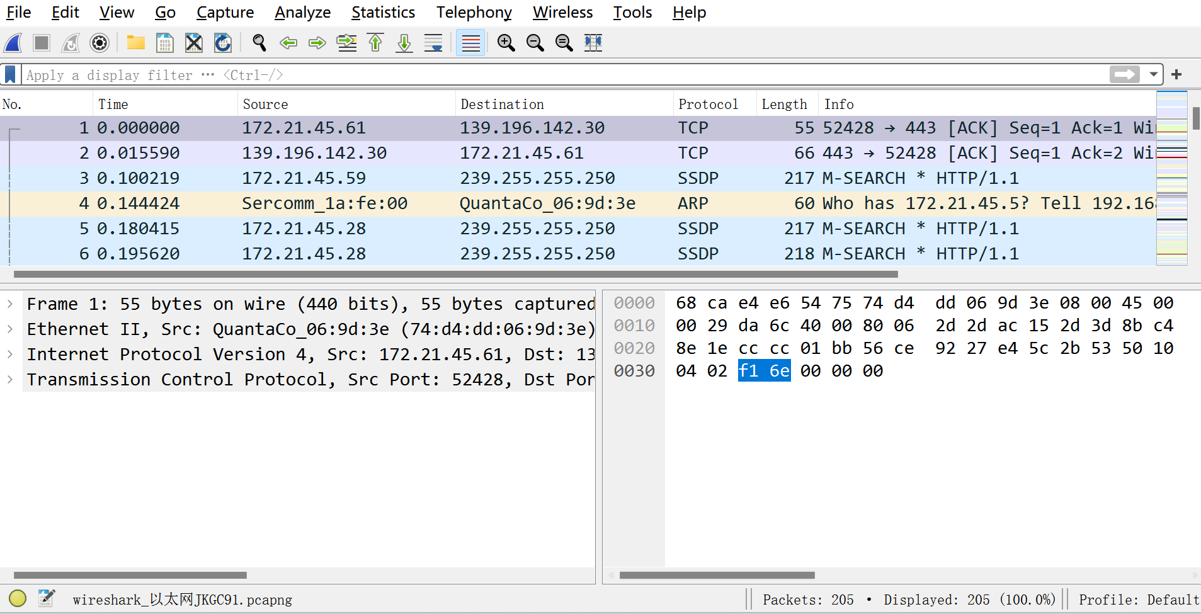
Task: Add display filter button plus icon
Action: point(1176,75)
